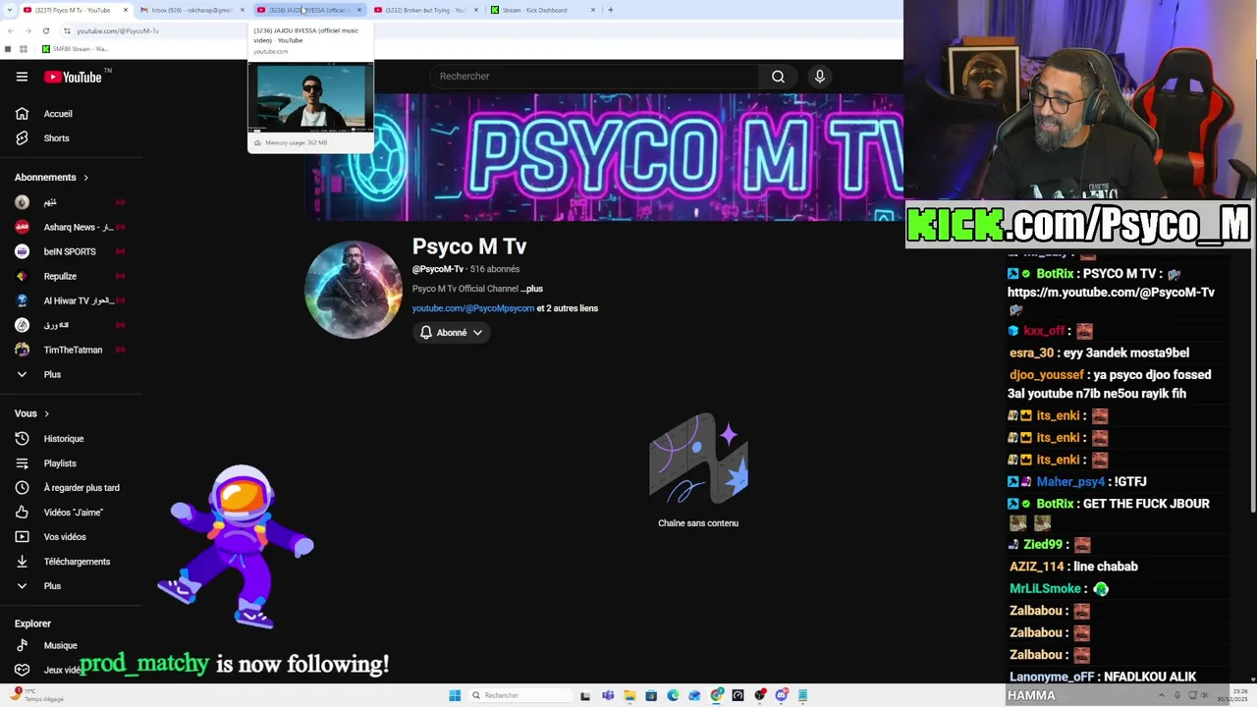
Task: Open a new browser tab
Action: [610, 10]
